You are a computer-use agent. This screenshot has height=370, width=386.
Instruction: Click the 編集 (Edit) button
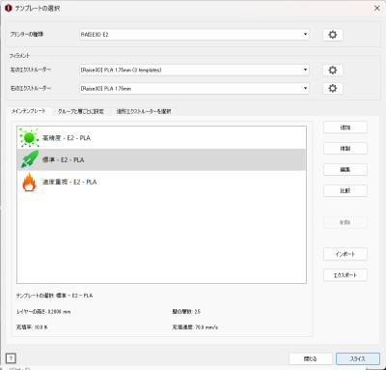tap(345, 169)
